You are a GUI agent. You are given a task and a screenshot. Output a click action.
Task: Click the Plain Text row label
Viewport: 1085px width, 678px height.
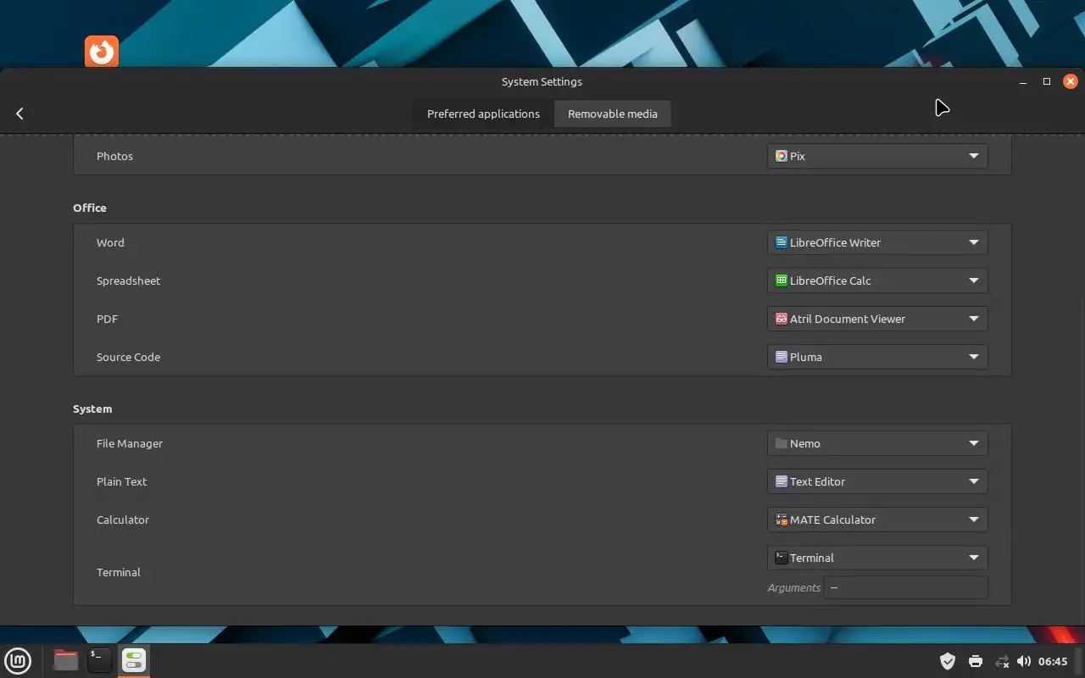click(x=121, y=481)
